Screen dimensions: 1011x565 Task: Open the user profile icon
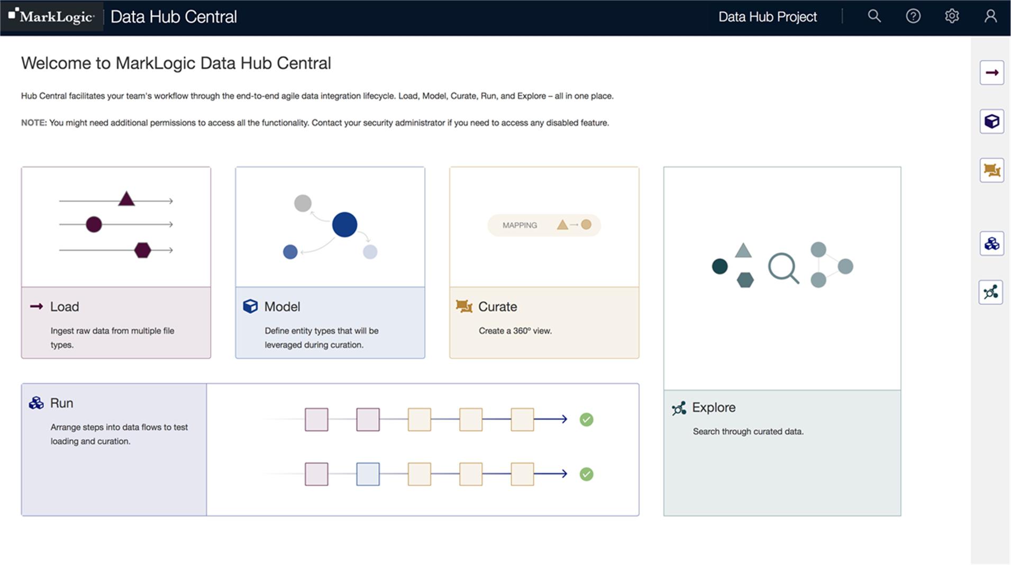[x=990, y=16]
